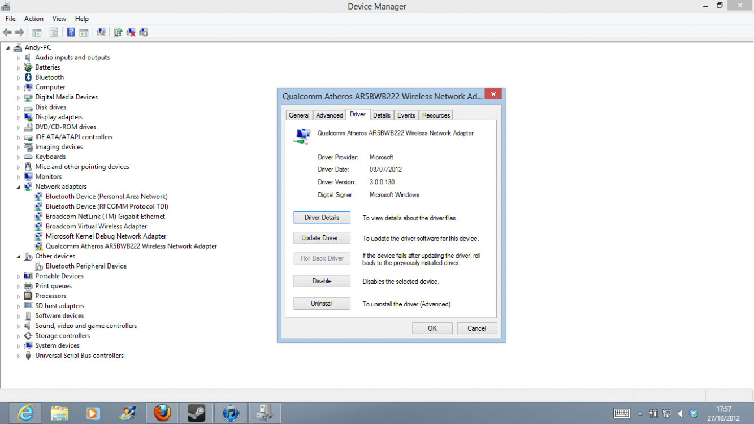Open the blue Help question-mark icon
The image size is (754, 424).
pos(71,32)
